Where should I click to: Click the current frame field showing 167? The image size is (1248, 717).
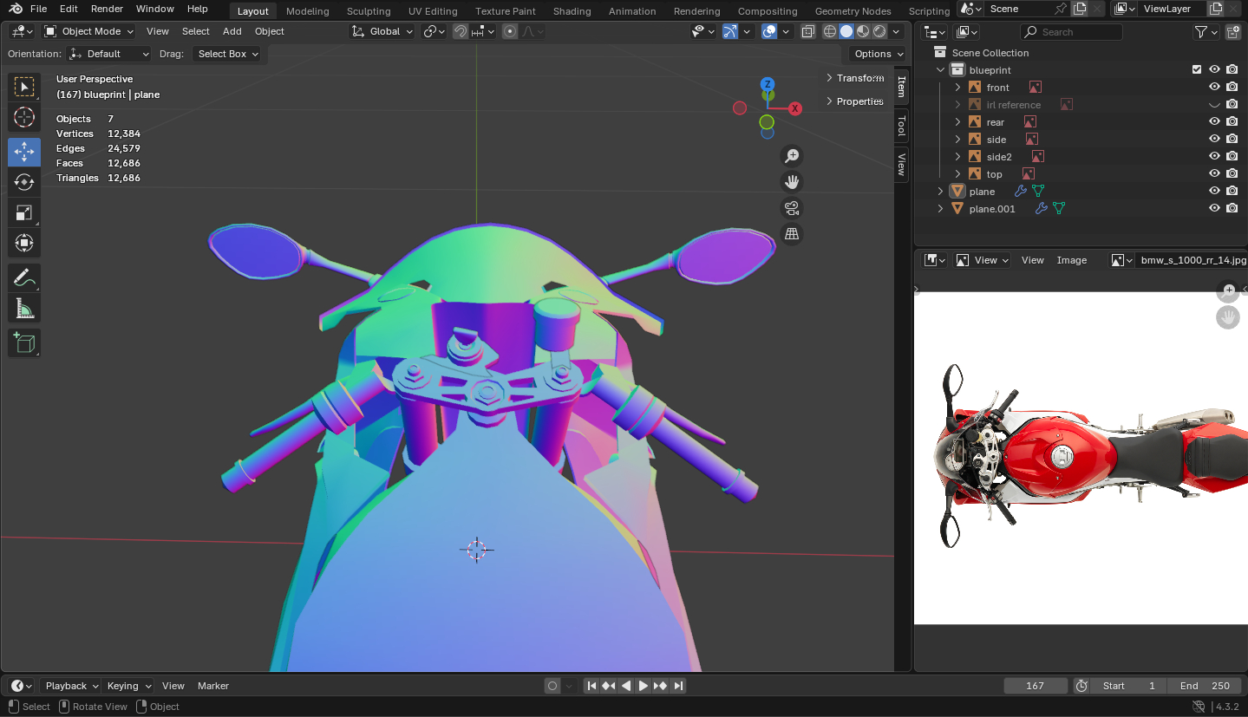pyautogui.click(x=1035, y=686)
